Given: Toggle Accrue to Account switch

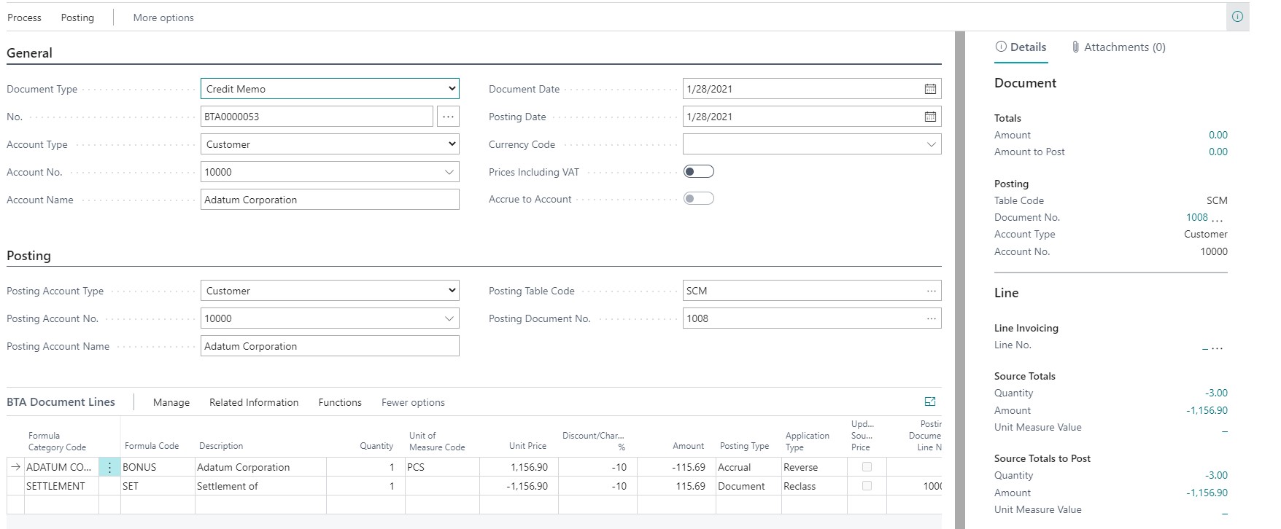Looking at the screenshot, I should (x=698, y=199).
